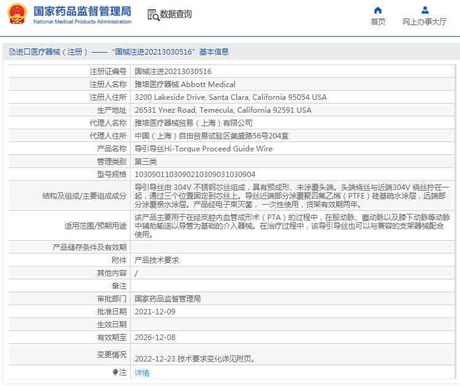The image size is (460, 386).
Task: Select the 第三类 category value
Action: [x=145, y=162]
